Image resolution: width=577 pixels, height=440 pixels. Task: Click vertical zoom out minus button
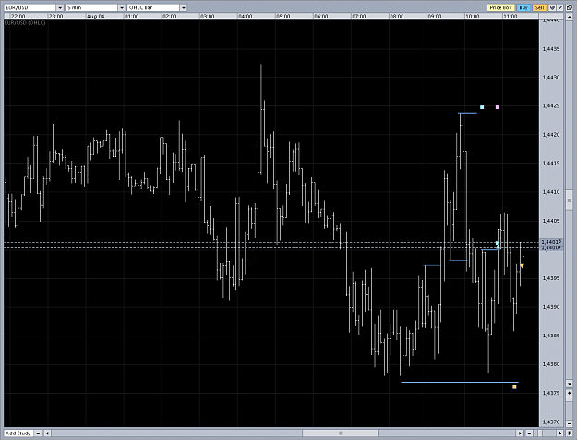point(570,423)
